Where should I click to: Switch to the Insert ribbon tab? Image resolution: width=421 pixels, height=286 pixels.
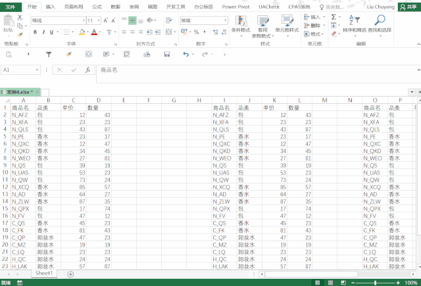[x=51, y=7]
